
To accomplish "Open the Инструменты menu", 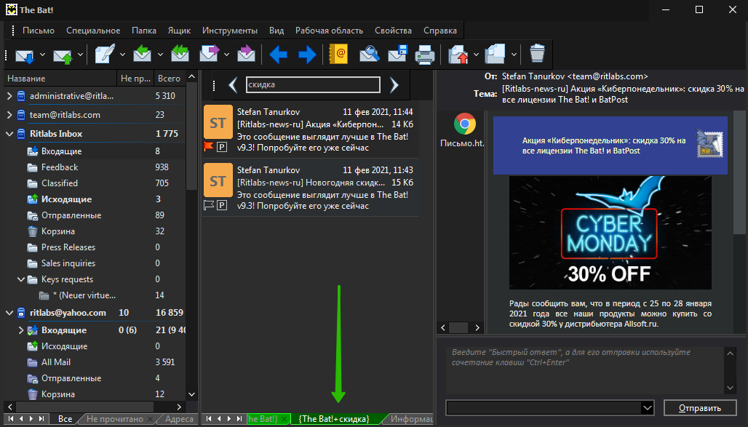I will click(229, 31).
